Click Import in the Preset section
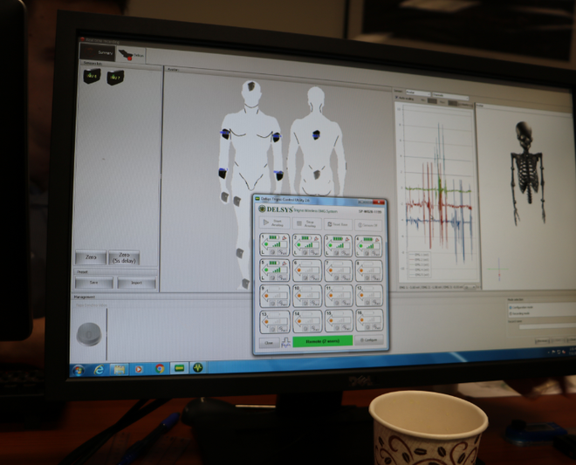Viewport: 576px width, 465px height. (136, 283)
